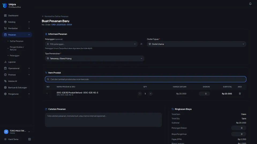Click the Asisten AI sparkle icon
The image size is (257, 144).
coord(5,81)
